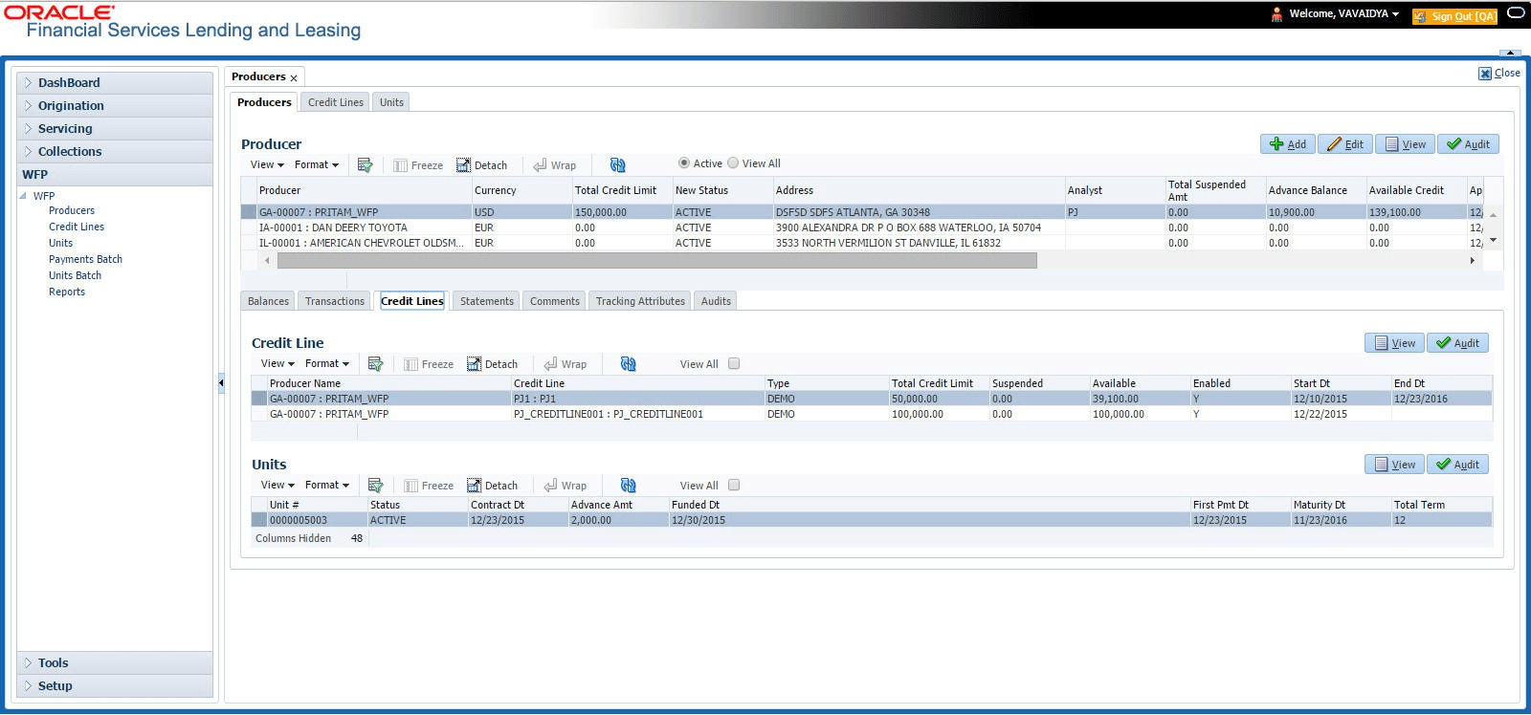Screen dimensions: 1531x715
Task: Click Freeze in the Units toolbar
Action: (429, 486)
